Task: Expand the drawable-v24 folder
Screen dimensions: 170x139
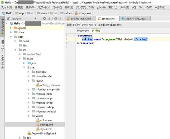Action: [29, 76]
